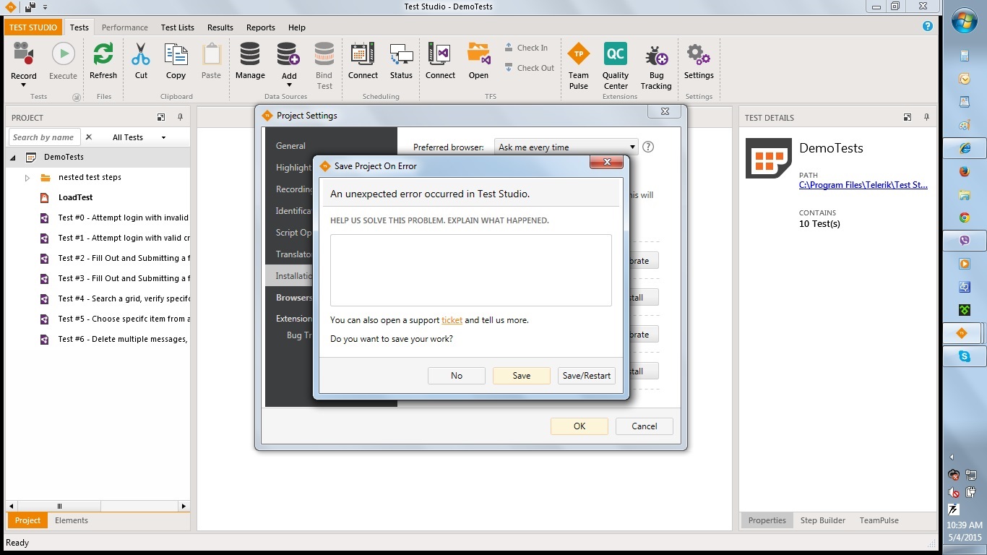Select Test #0 - Attempt login with invalid
Screen dimensions: 987x555
coord(124,218)
